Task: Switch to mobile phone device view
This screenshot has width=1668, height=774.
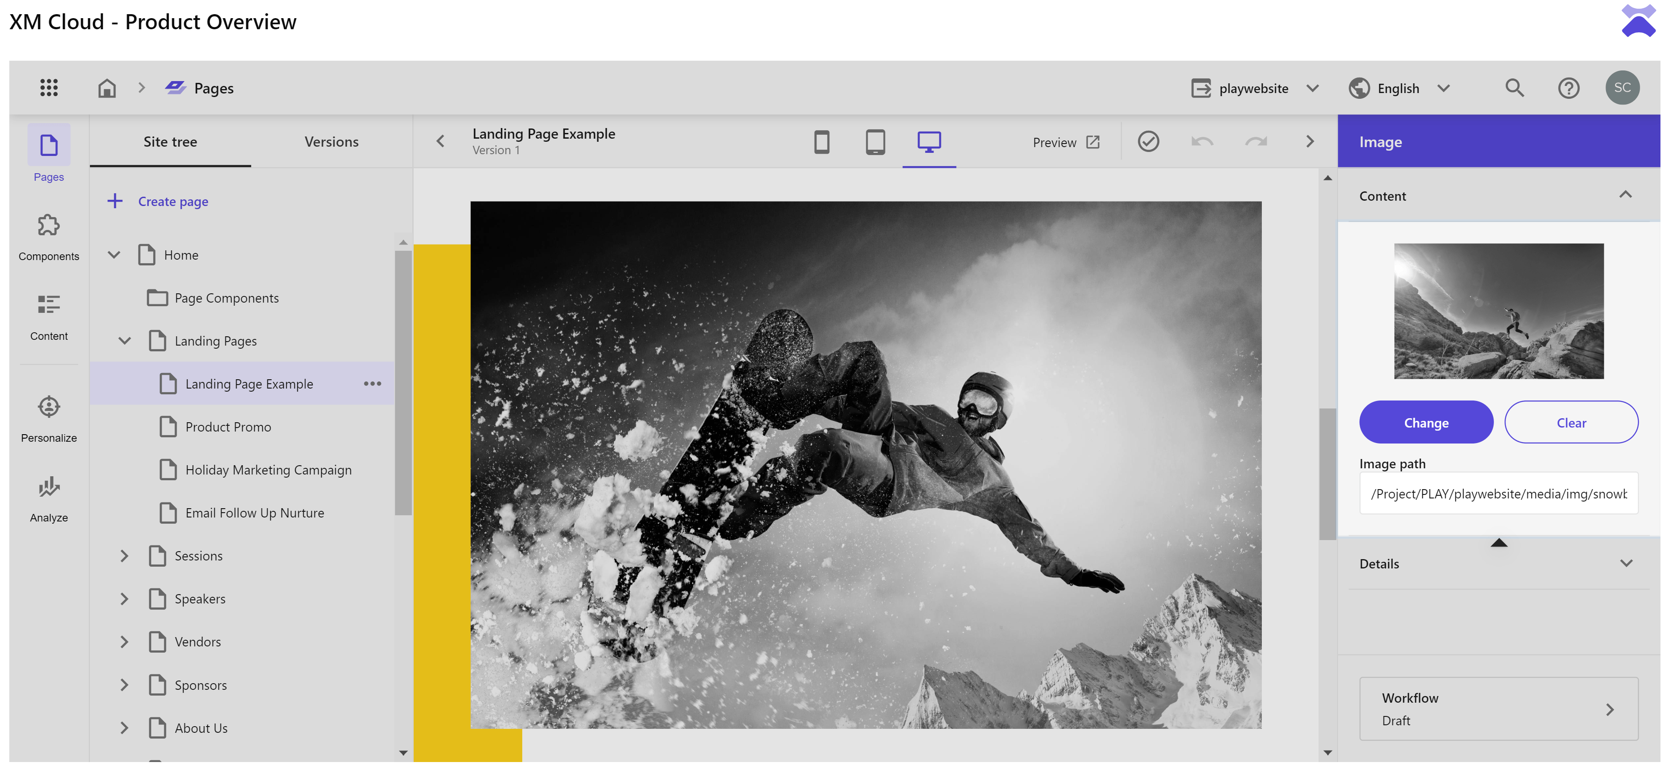Action: (821, 141)
